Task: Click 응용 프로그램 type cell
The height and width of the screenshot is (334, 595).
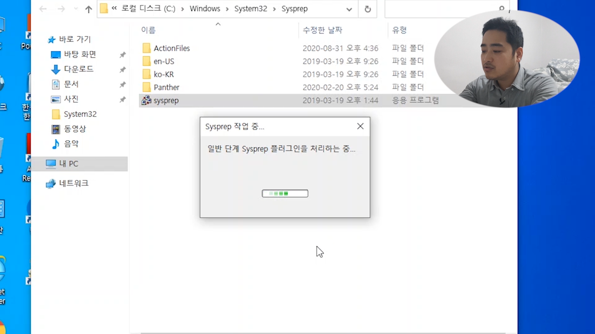Action: coord(416,100)
